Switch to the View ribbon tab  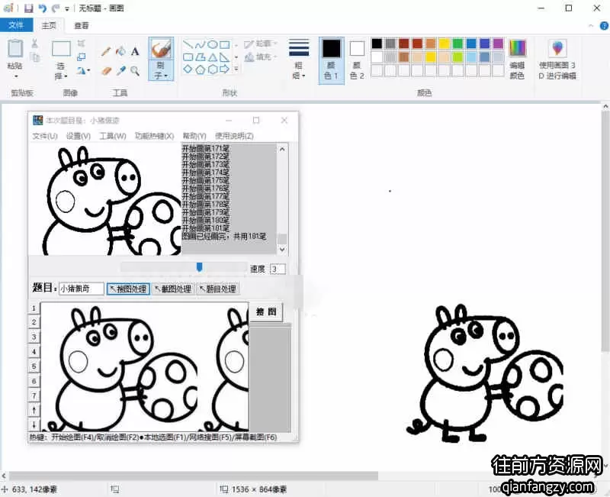coord(82,26)
